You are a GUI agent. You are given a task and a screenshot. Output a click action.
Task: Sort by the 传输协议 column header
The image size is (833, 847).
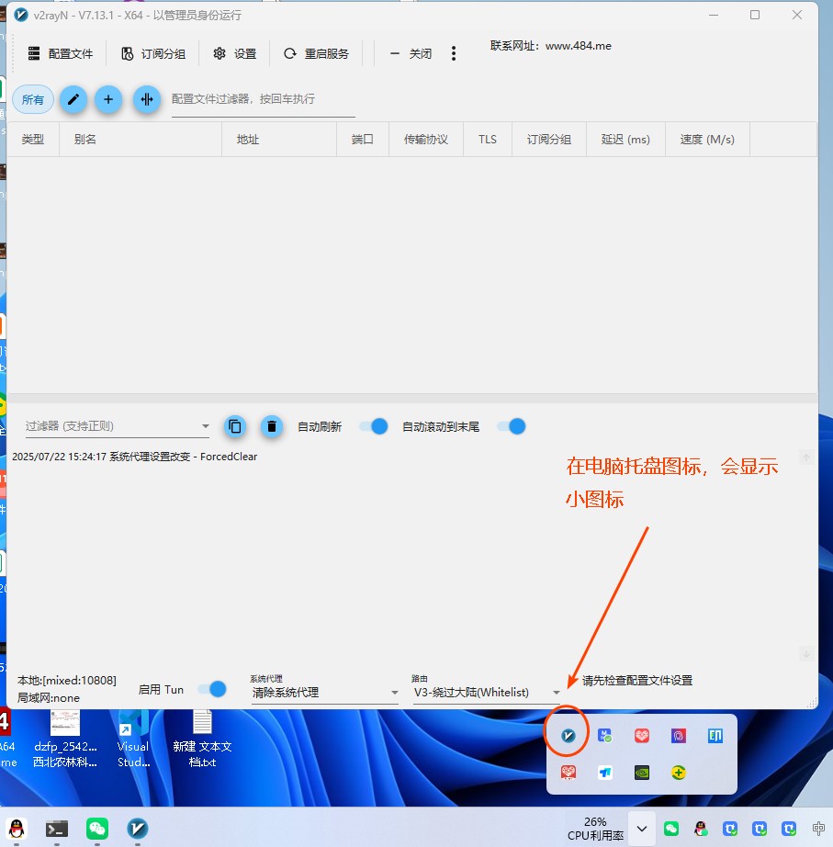426,140
